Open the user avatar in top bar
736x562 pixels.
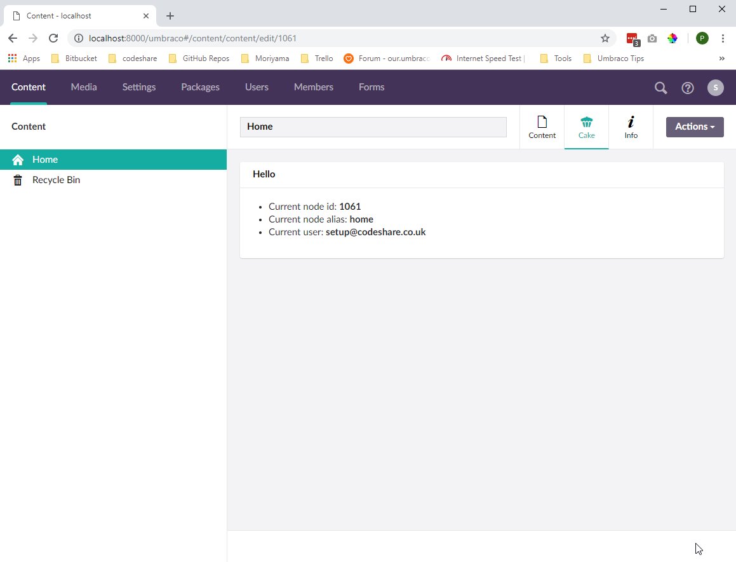point(716,88)
